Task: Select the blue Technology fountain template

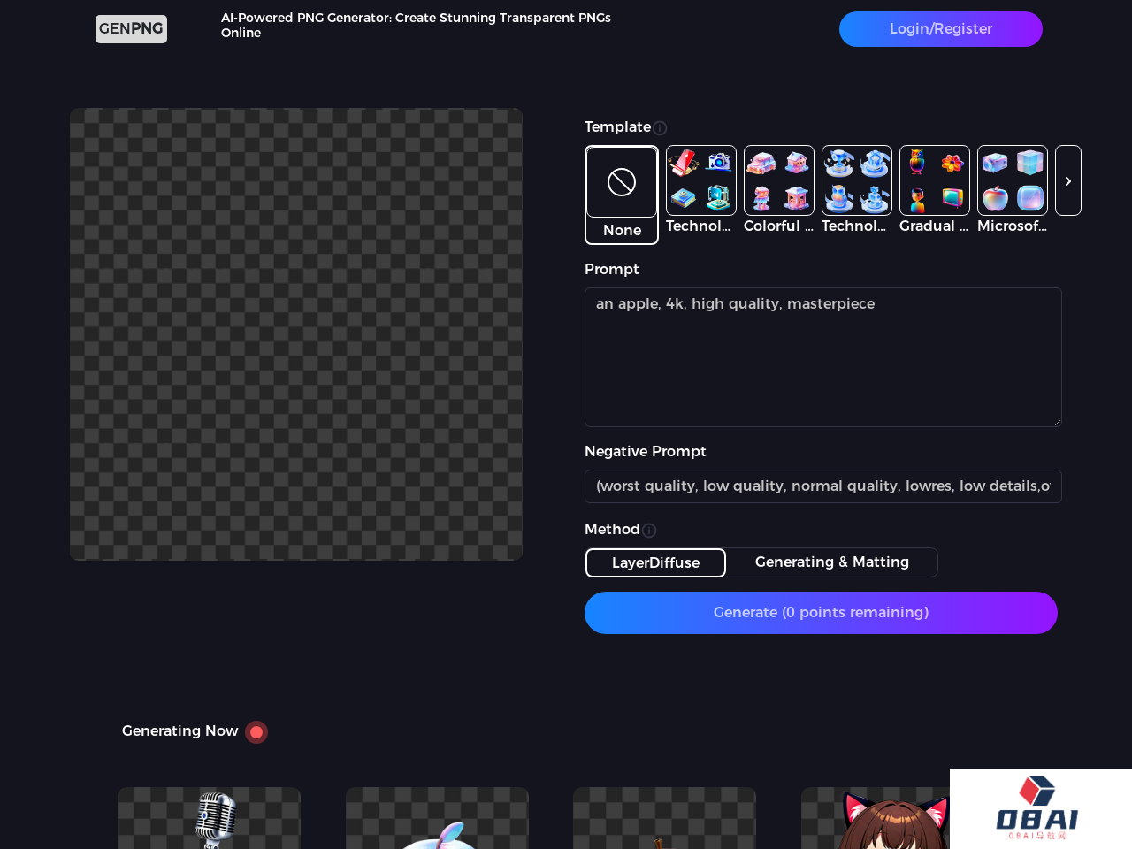Action: point(856,180)
